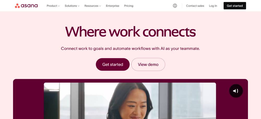Click the Asana three-dot logo icon

point(17,6)
